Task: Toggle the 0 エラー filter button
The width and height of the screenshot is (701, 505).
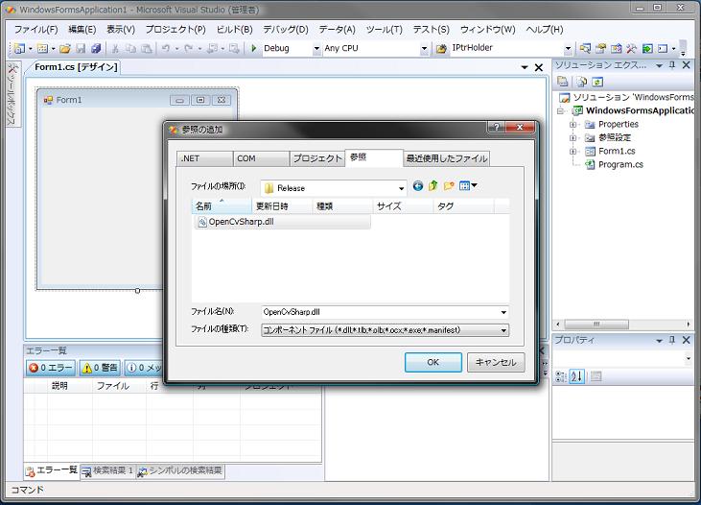Action: tap(51, 368)
